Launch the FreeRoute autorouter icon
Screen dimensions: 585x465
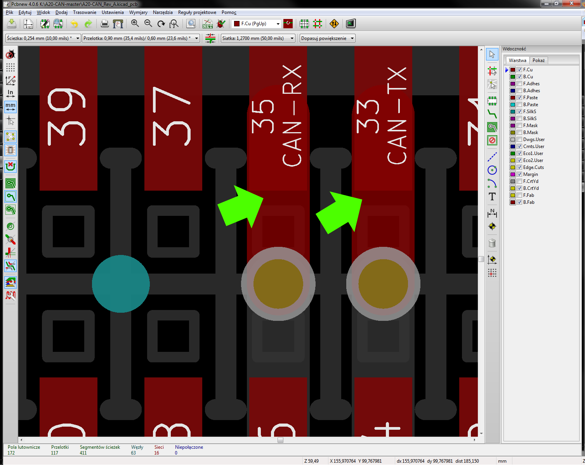(334, 24)
